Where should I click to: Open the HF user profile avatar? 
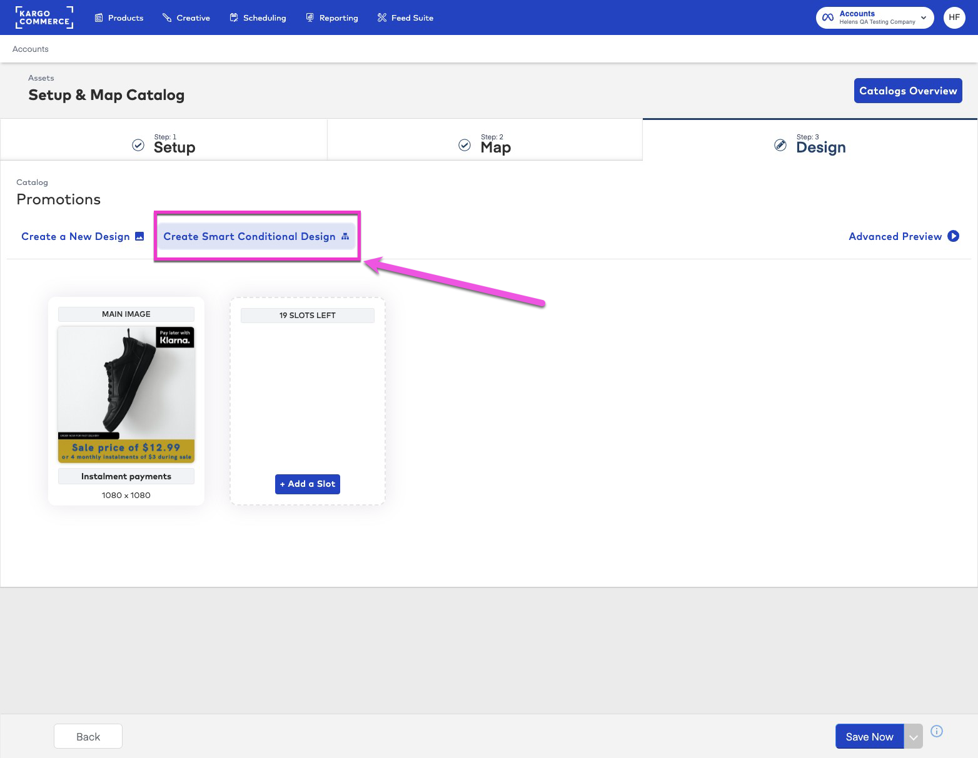point(954,17)
